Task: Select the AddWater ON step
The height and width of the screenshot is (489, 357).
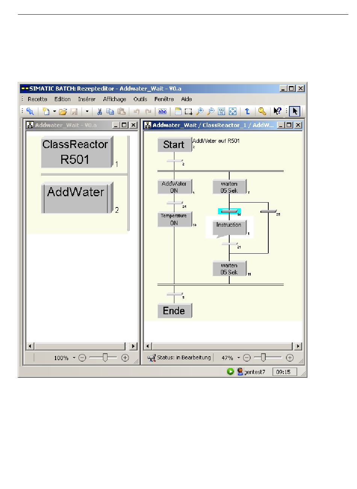Action: (x=175, y=187)
